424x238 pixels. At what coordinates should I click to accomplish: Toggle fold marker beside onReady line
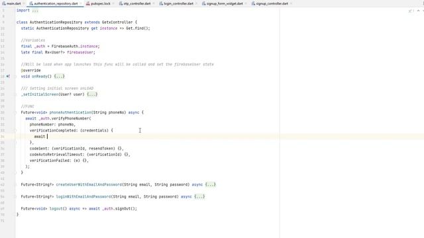(x=15, y=77)
